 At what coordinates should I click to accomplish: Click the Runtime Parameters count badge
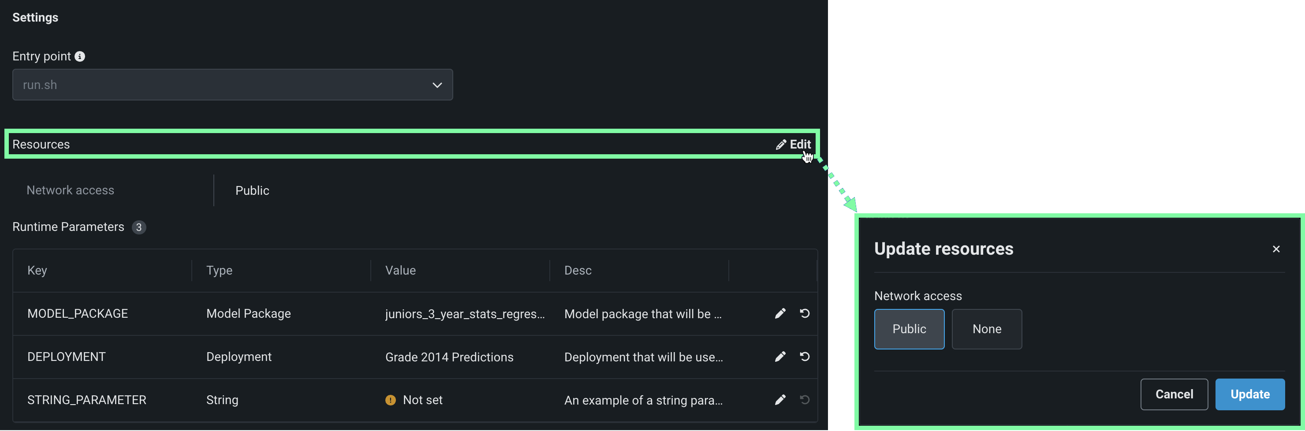point(139,227)
